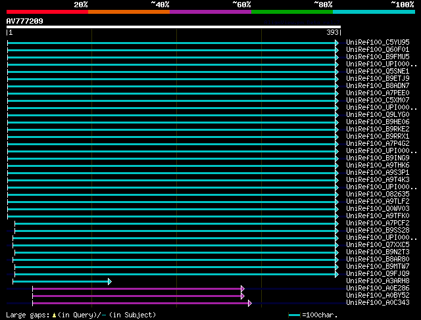Image resolution: width=421 pixels, height=320 pixels.
Task: Click the =100char. scale bar legend
Action: (312, 315)
